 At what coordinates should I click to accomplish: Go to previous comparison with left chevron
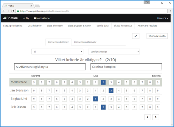click(x=148, y=117)
